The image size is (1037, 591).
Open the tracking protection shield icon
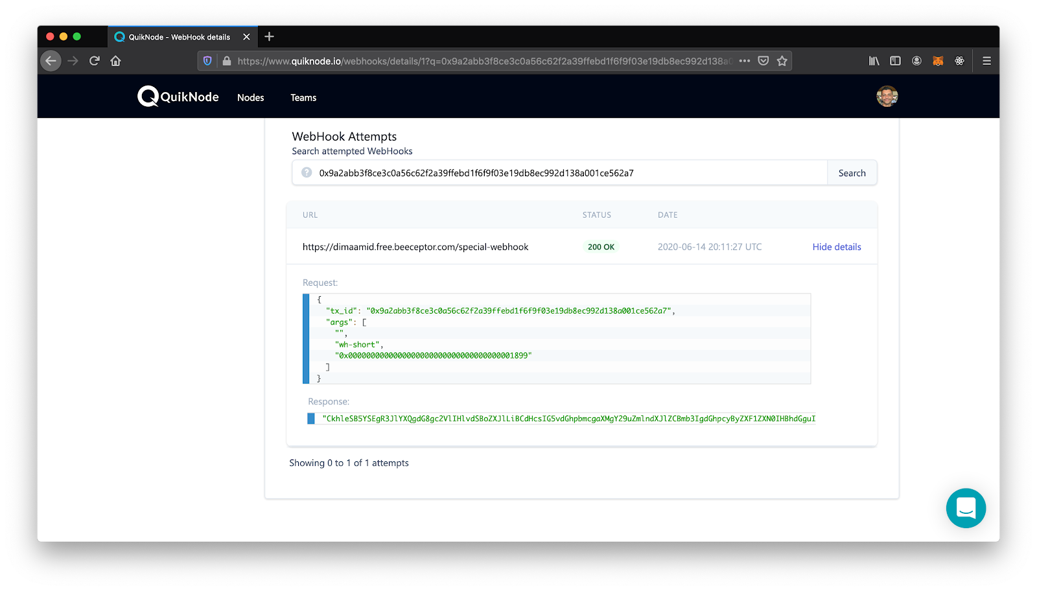pos(207,61)
